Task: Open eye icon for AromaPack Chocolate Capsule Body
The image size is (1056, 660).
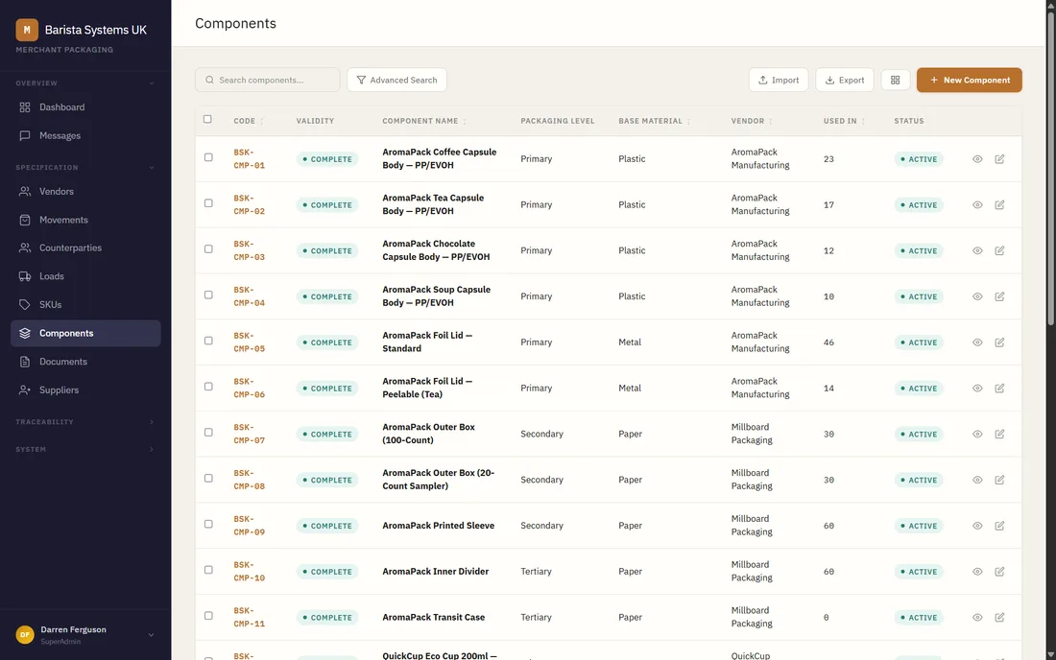Action: pos(977,251)
